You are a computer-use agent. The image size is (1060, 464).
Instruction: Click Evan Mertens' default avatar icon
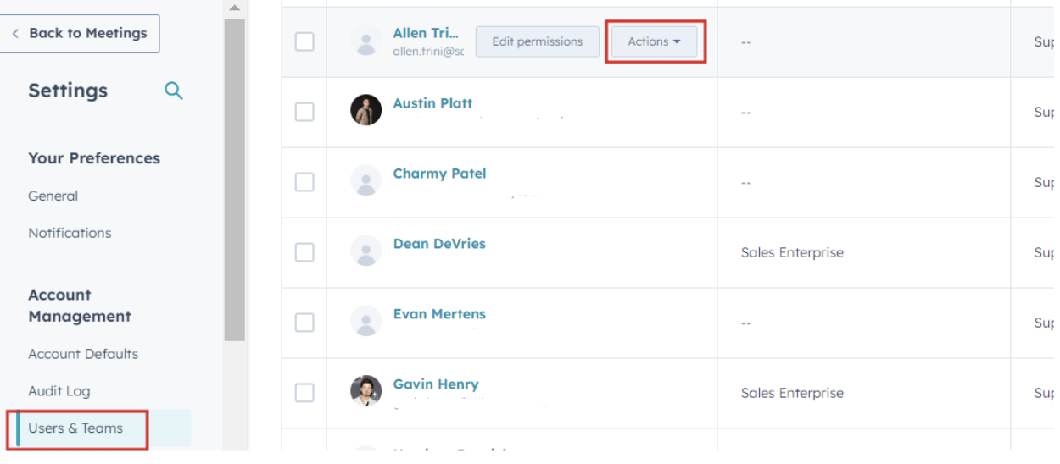(x=366, y=322)
